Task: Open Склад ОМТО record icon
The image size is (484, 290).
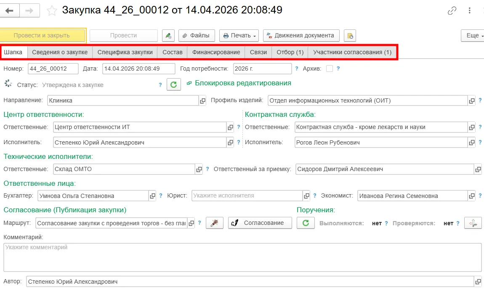Action: coord(199,169)
